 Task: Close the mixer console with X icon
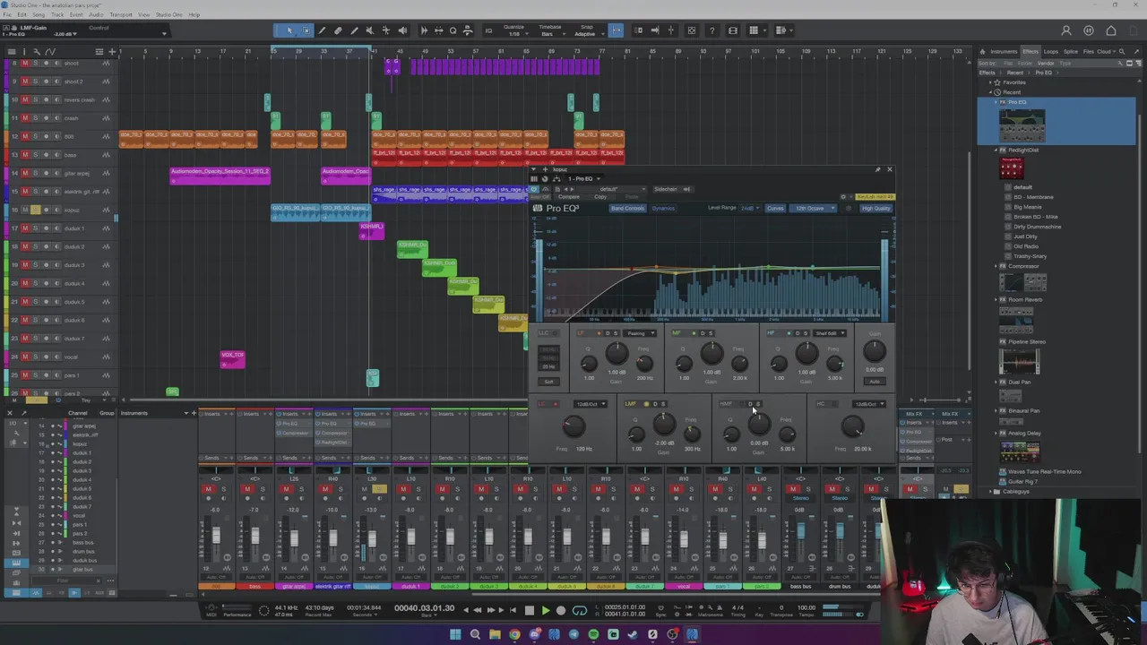10,413
